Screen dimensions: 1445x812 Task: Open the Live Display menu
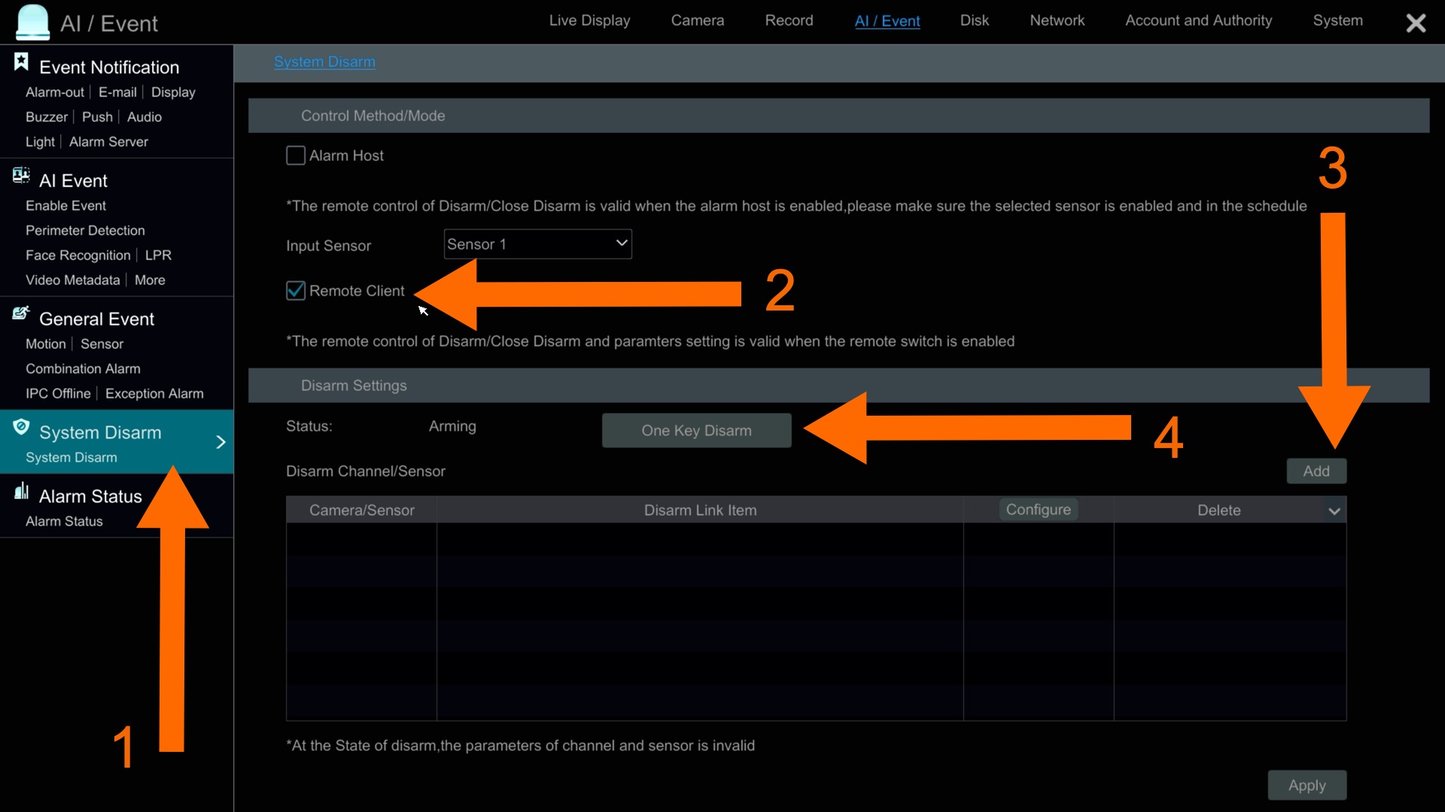pyautogui.click(x=589, y=21)
